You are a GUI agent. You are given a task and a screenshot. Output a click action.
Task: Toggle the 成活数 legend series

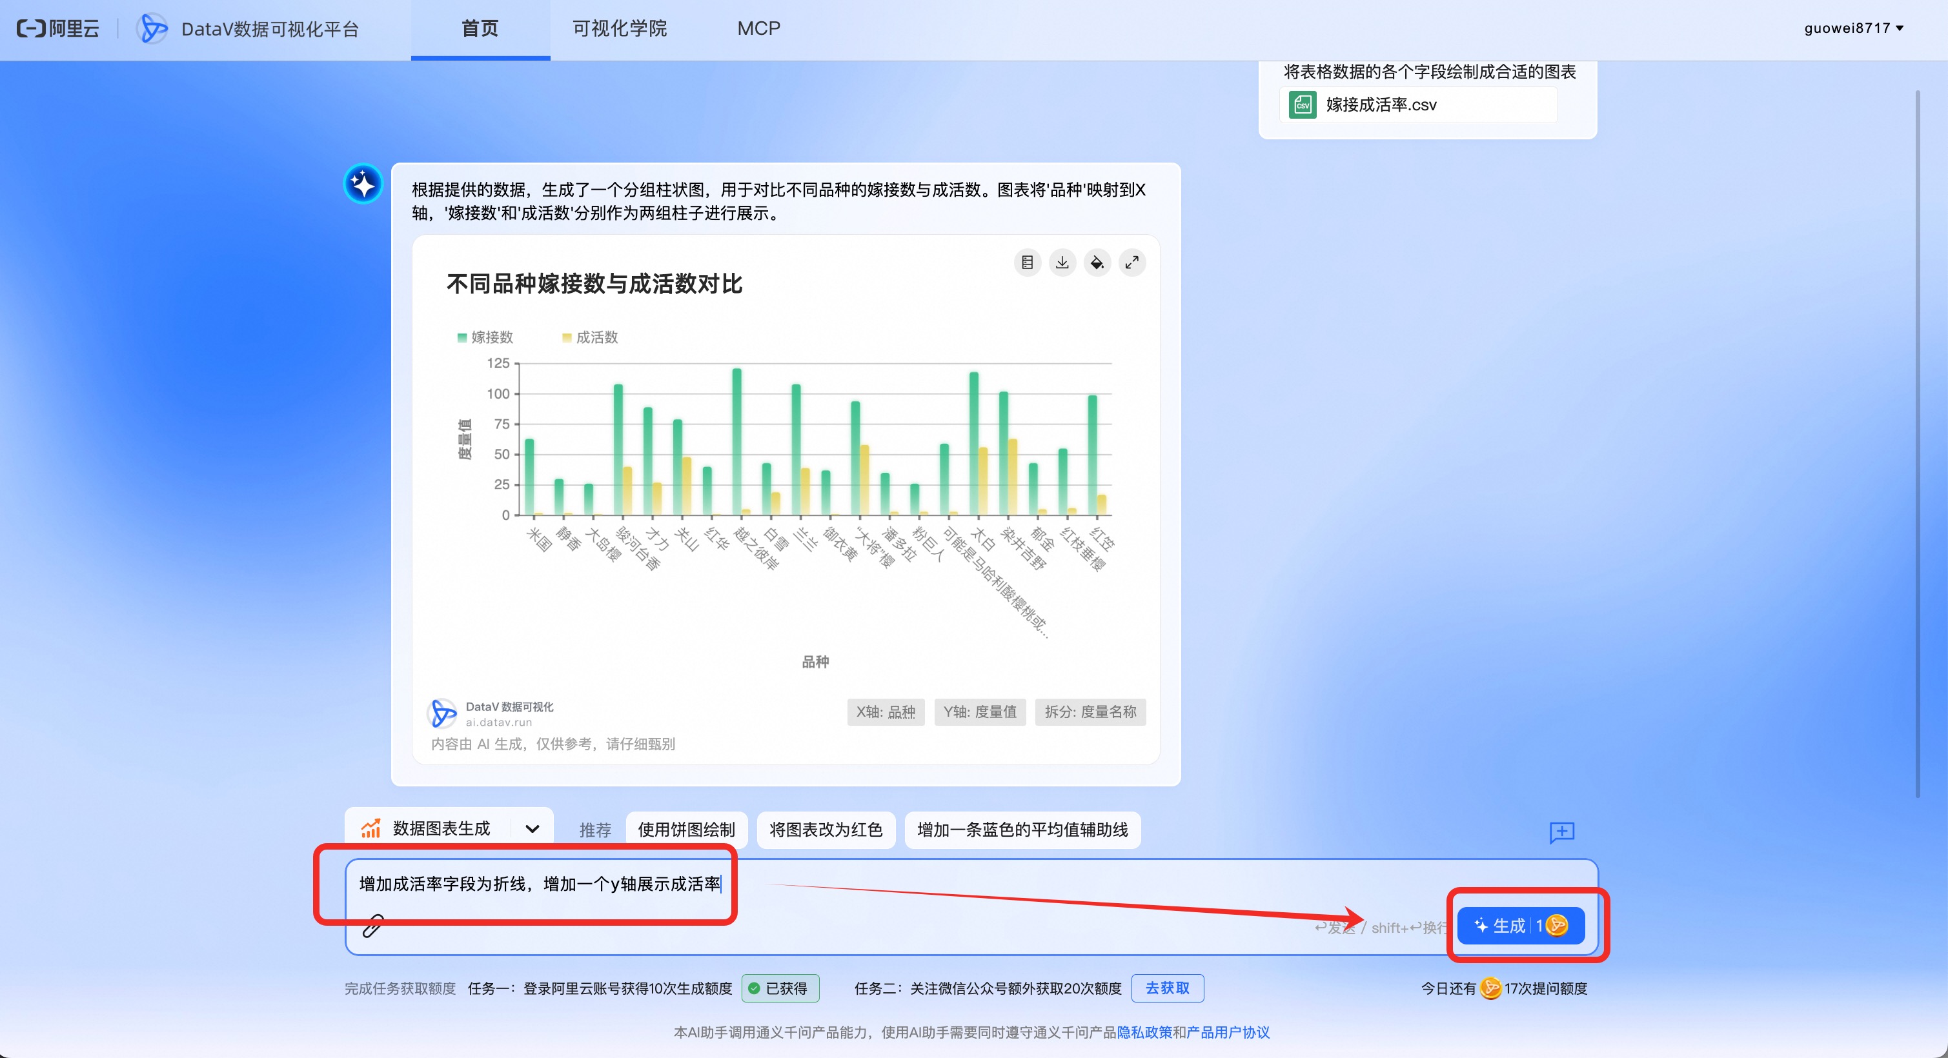coord(590,337)
